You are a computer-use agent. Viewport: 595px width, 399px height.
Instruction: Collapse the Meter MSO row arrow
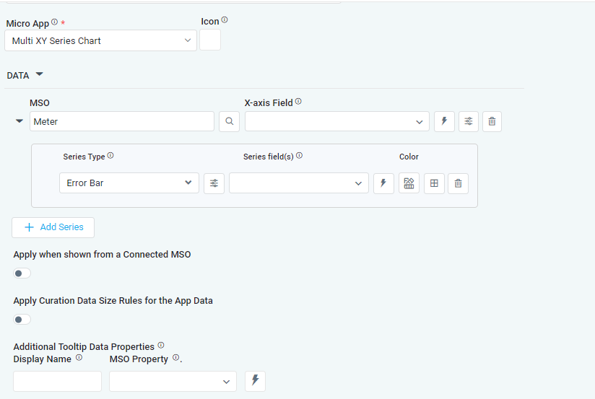19,121
